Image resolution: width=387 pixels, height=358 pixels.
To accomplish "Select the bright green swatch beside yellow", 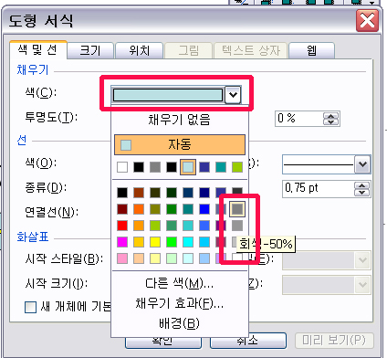I will (172, 242).
